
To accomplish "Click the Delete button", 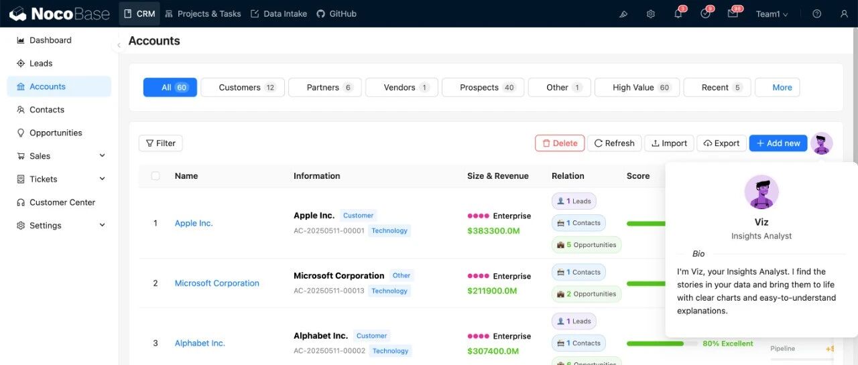I will pos(560,143).
